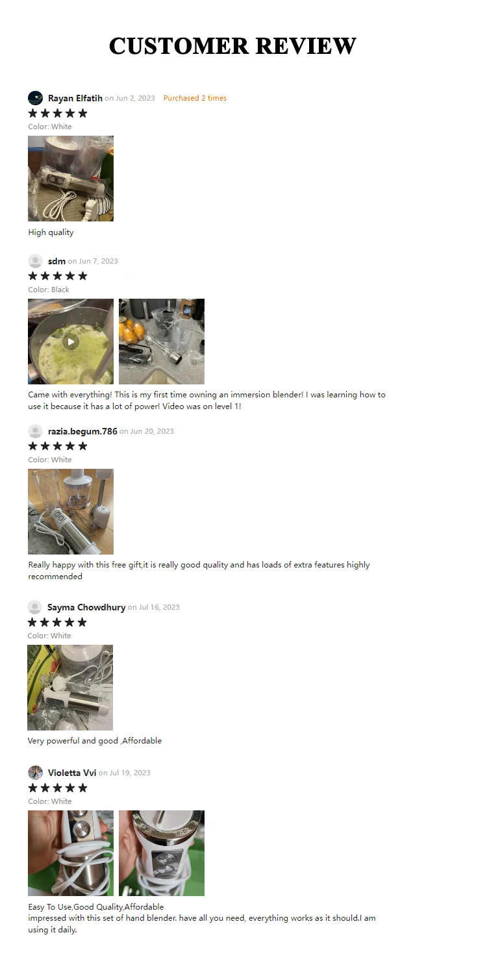Click razia.begum.786's avatar icon
The image size is (487, 974).
coord(35,431)
